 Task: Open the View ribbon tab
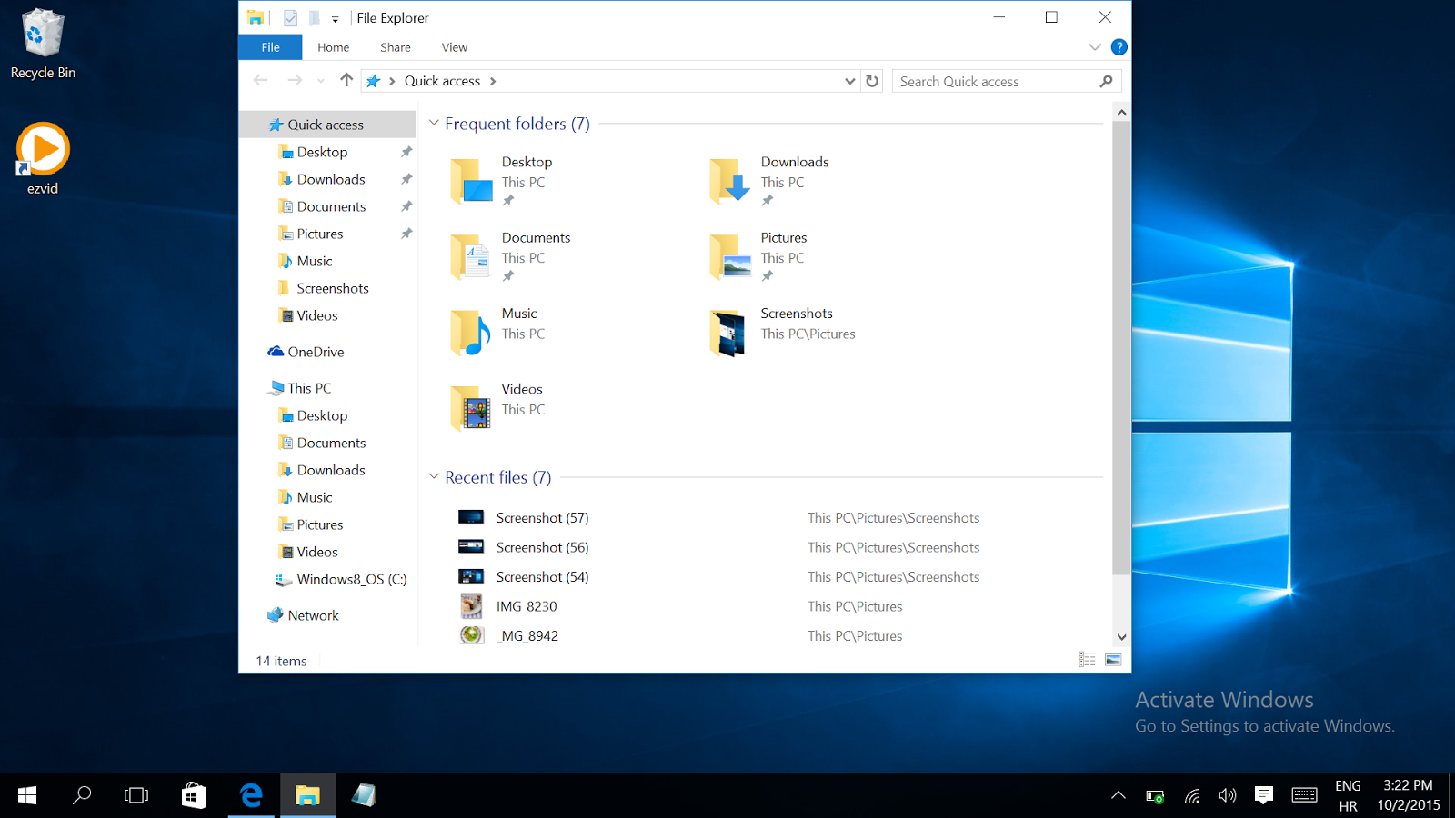tap(454, 47)
